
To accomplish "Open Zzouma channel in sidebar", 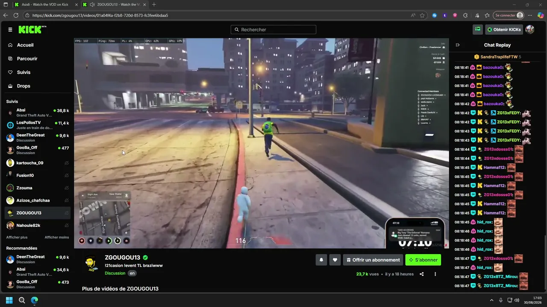I will point(38,188).
